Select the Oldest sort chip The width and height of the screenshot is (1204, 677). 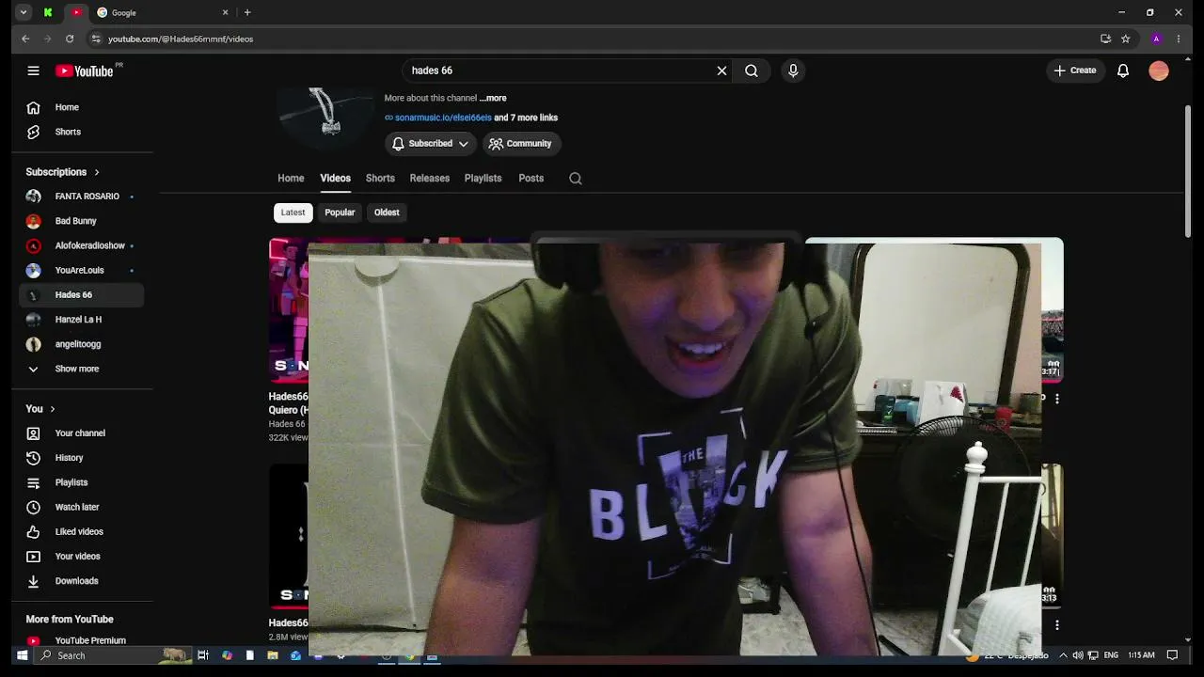coord(387,213)
